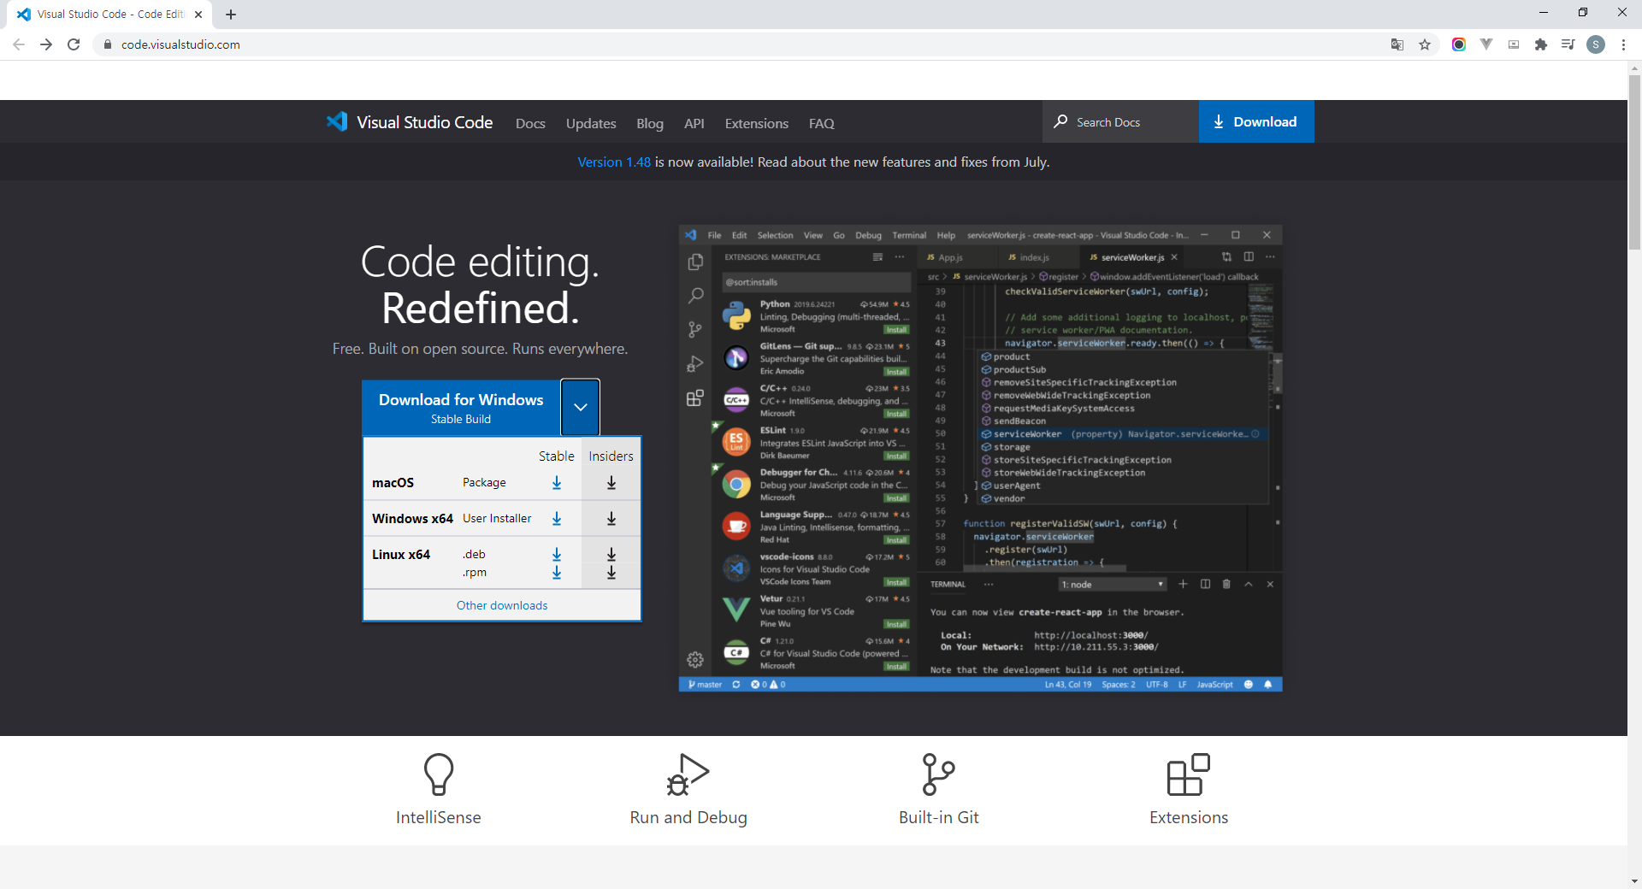1642x889 pixels.
Task: Collapse the download options chevron
Action: point(581,408)
